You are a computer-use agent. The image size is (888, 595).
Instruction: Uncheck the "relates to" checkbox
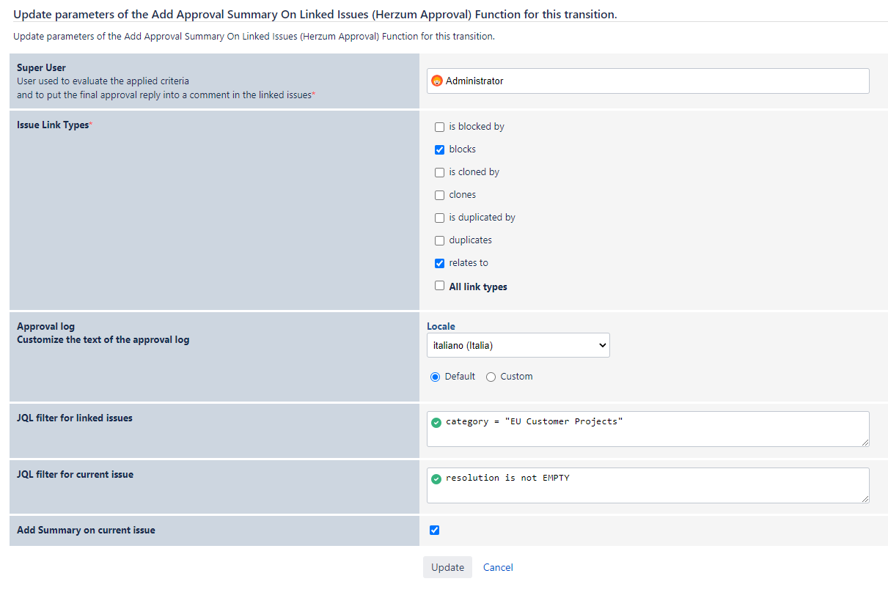click(x=440, y=263)
